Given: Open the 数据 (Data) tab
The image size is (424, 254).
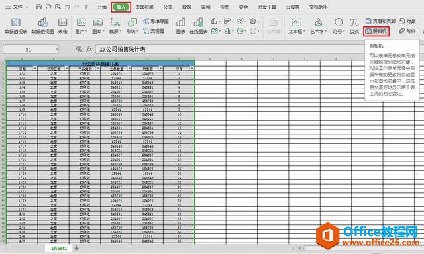Looking at the screenshot, I should 187,7.
